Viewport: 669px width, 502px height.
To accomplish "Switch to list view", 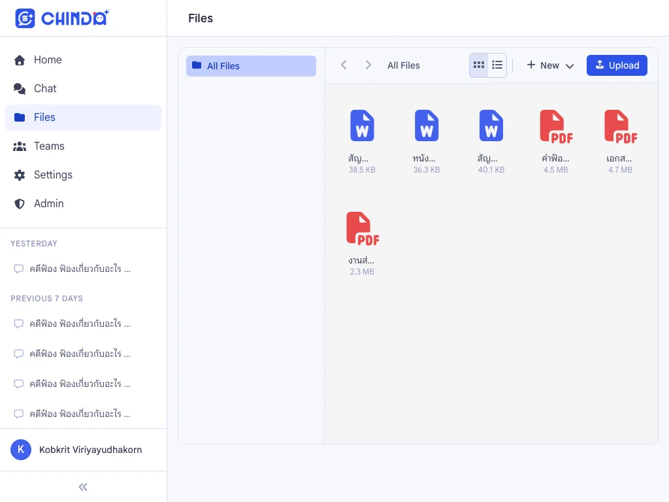I will coord(497,65).
